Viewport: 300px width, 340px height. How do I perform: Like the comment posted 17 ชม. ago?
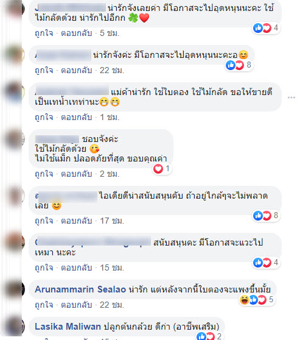tap(44, 221)
